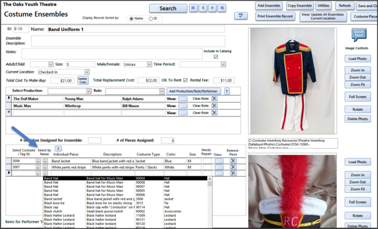Clear role on the Music Man row
378x229 pixels.
coord(214,105)
